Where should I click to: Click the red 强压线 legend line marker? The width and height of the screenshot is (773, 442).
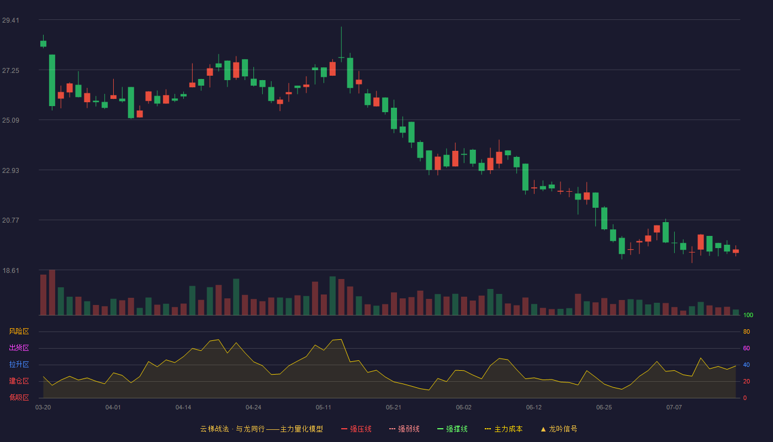(344, 429)
